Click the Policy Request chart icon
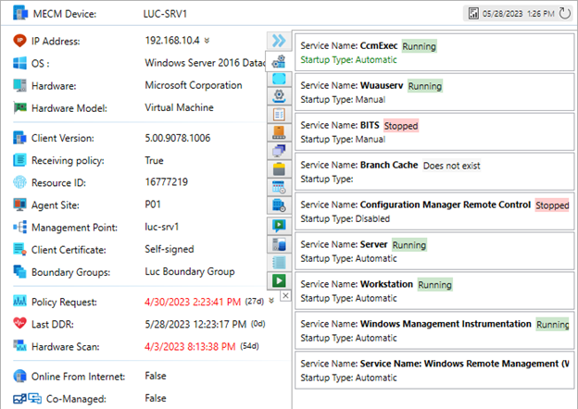The width and height of the screenshot is (578, 409). (19, 301)
